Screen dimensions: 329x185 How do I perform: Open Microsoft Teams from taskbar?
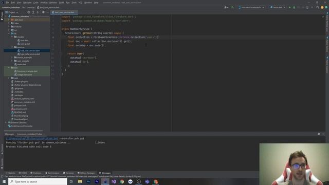point(147,181)
